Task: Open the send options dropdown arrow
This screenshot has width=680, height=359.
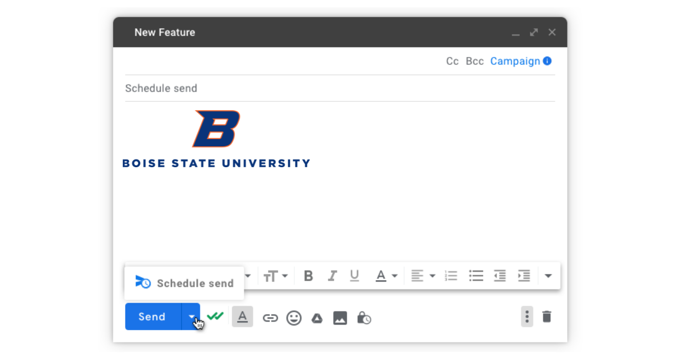Action: (191, 317)
